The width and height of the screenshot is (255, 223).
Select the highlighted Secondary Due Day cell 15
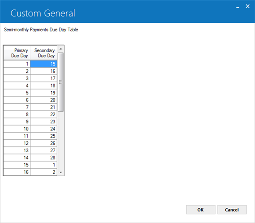tap(44, 64)
